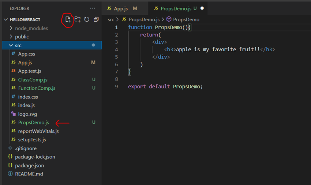The height and width of the screenshot is (185, 311).
Task: Open logo.svg from the file list
Action: (28, 114)
